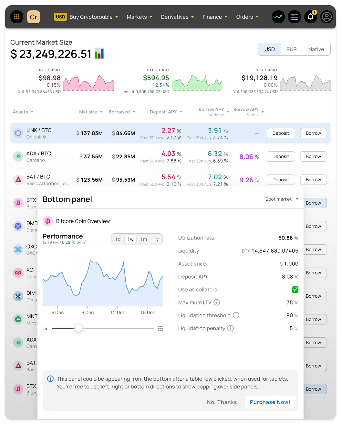Toggle the Use as collateral checkbox
The image size is (341, 424).
coord(295,290)
